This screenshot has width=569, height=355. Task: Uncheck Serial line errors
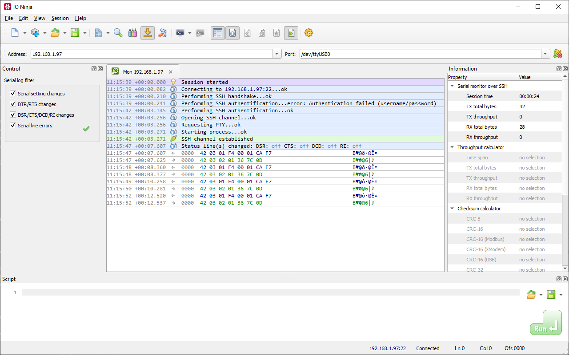[13, 126]
